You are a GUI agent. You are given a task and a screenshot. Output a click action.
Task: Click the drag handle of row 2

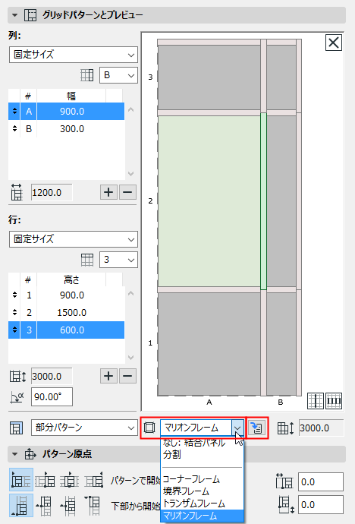(14, 312)
